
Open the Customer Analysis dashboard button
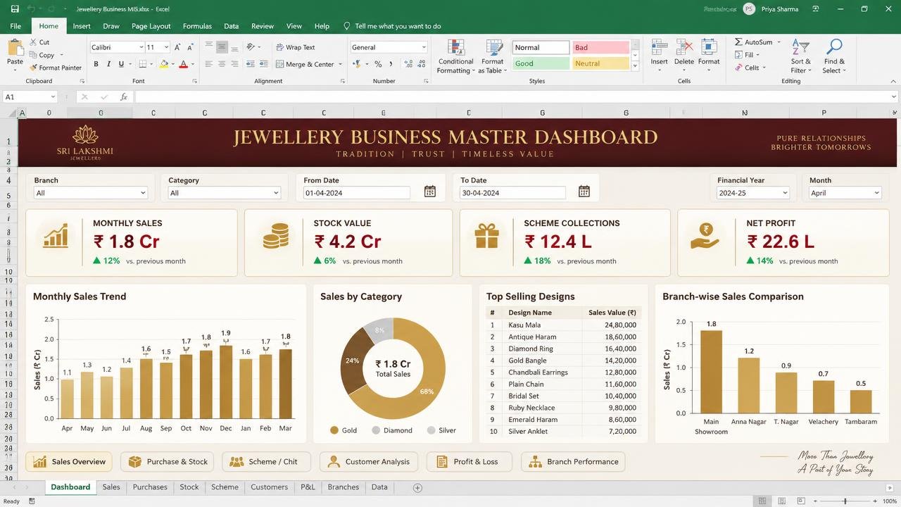click(x=369, y=462)
